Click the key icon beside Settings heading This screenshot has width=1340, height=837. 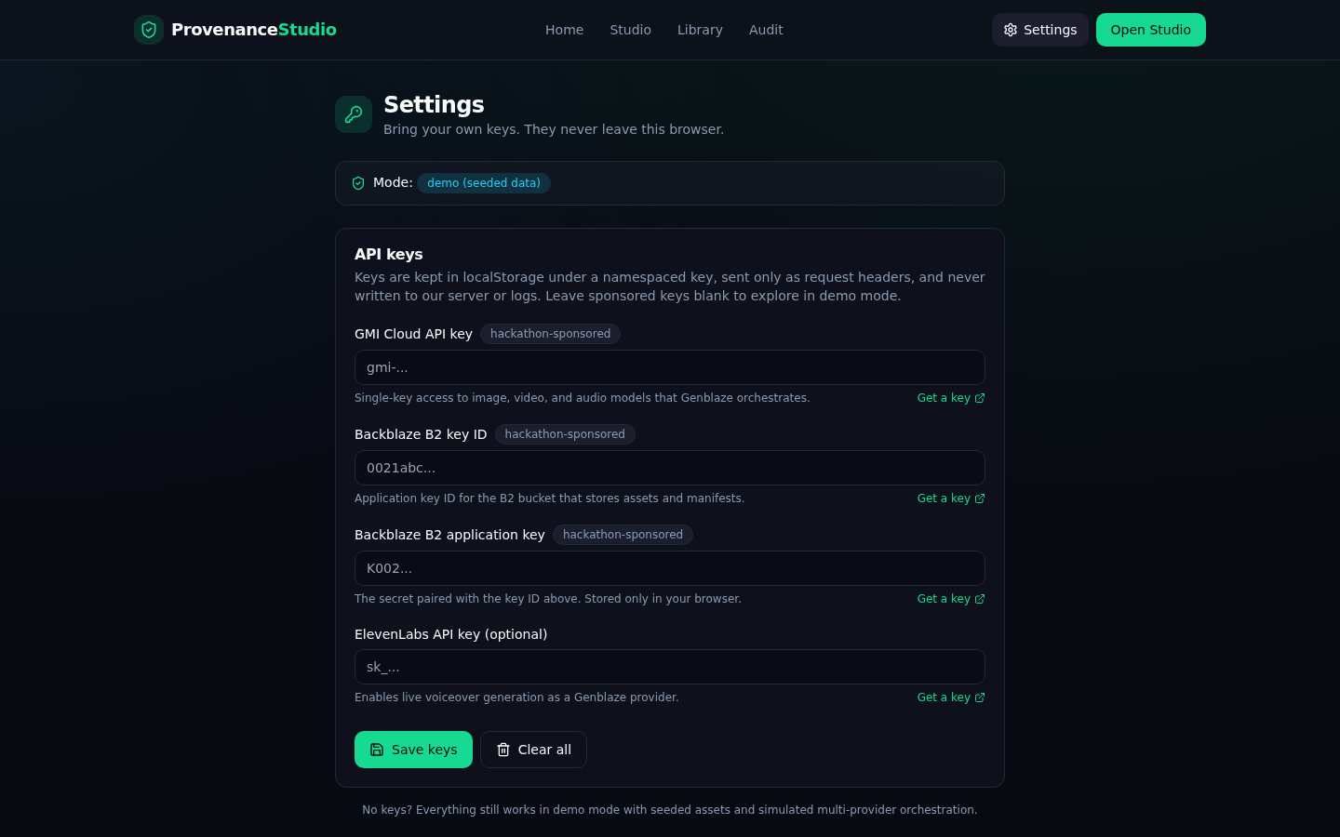click(354, 114)
